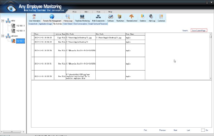This screenshot has height=136, width=214.
Task: Select highlighted 192.168.1.1 under unknown
Action: click(21, 41)
